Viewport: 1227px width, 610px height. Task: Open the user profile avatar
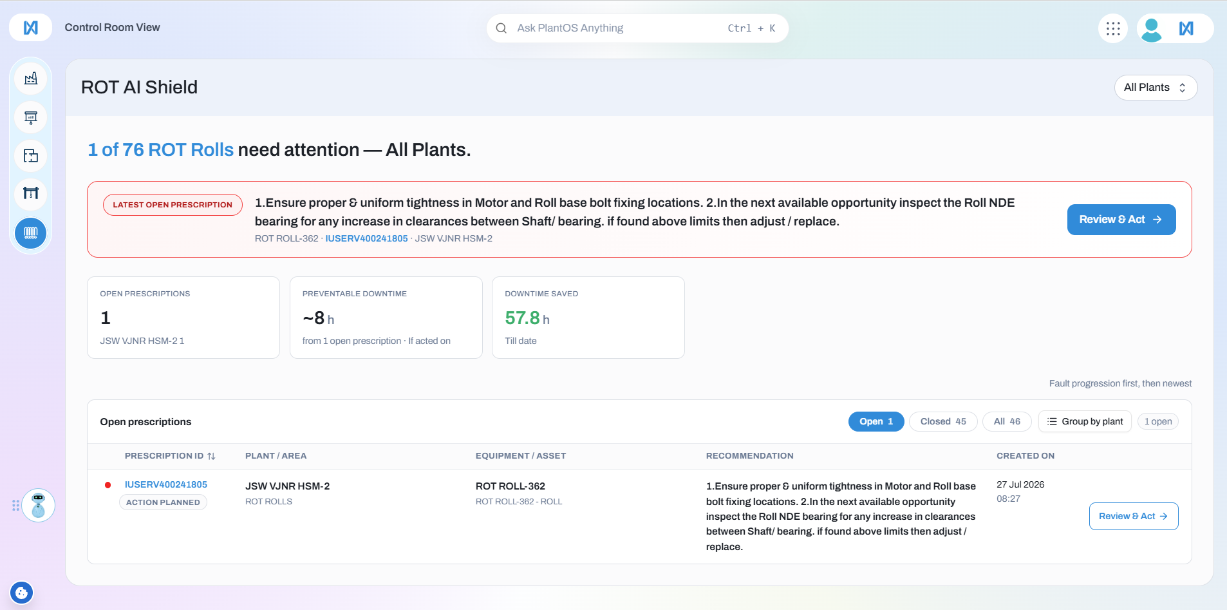1151,29
